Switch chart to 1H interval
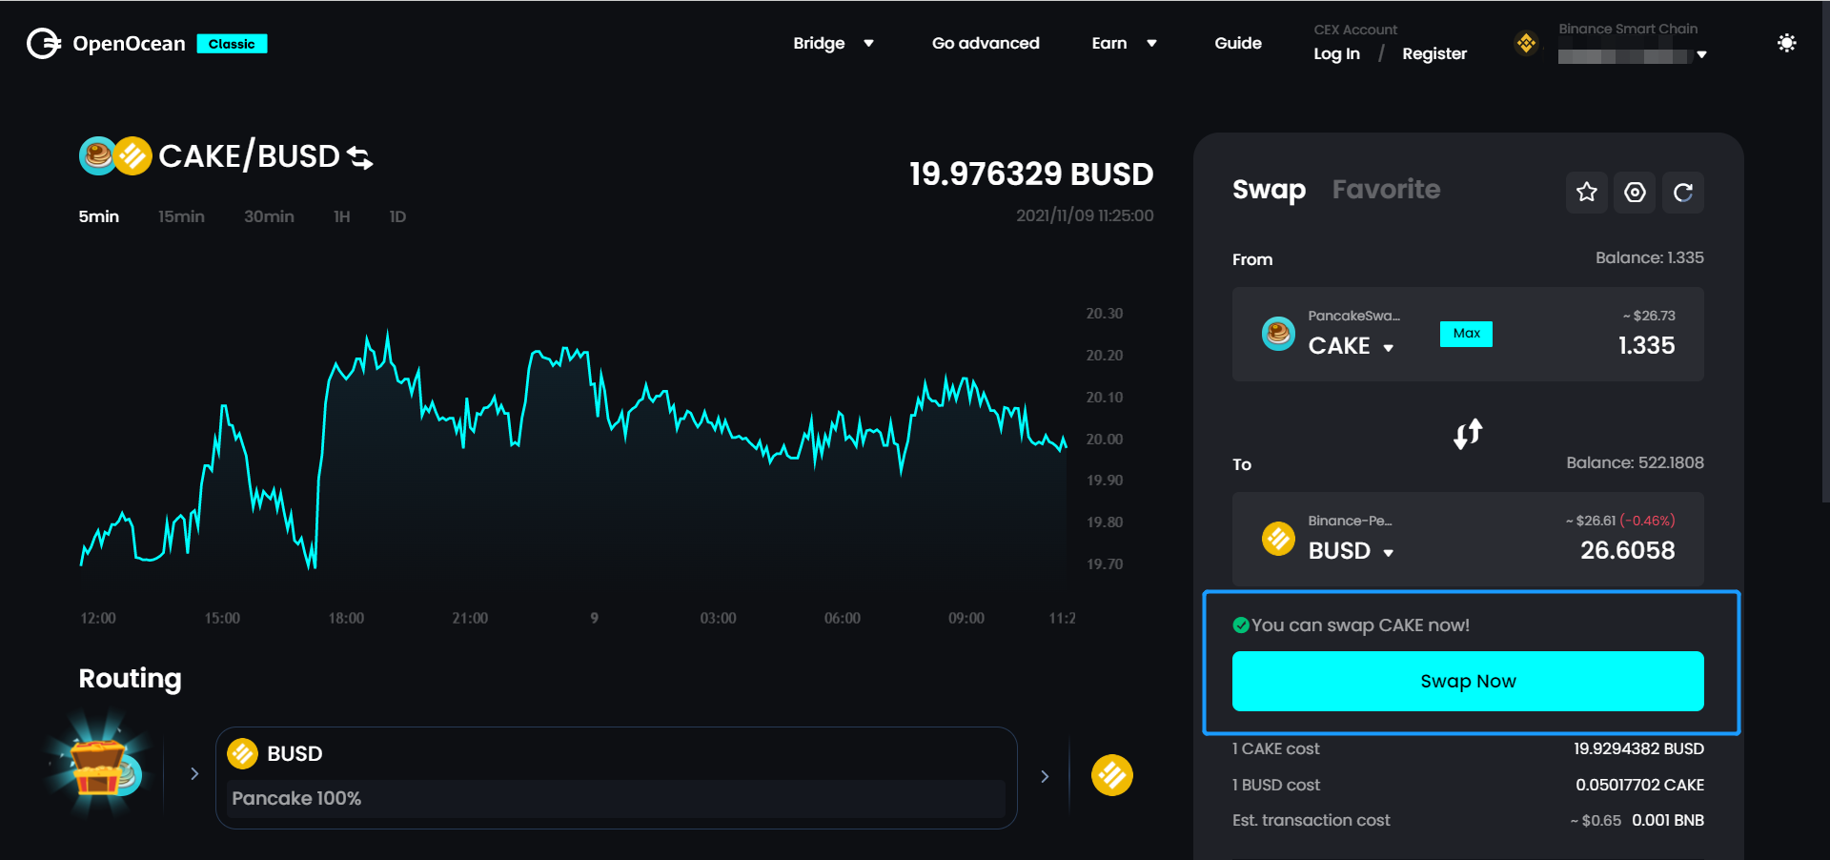The image size is (1830, 860). (341, 216)
